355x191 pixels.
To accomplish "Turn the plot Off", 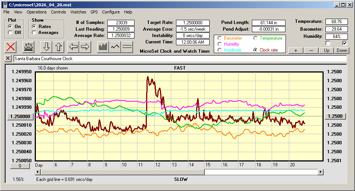I will point(10,33).
